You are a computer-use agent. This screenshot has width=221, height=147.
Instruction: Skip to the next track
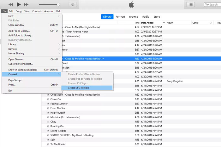coord(26,4)
